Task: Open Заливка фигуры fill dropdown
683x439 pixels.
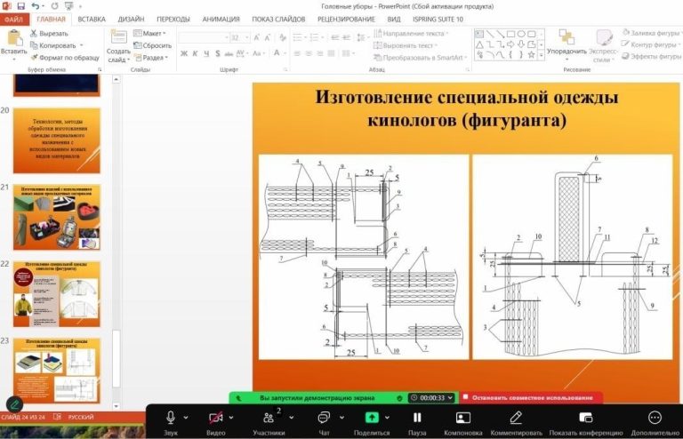Action: click(x=651, y=33)
